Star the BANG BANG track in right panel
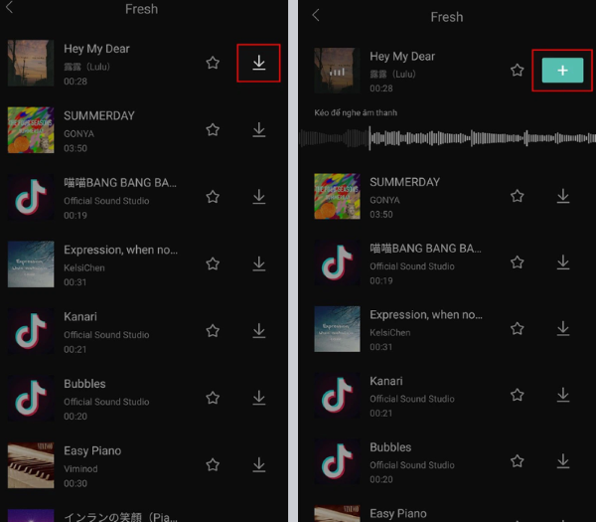This screenshot has height=522, width=596. pyautogui.click(x=517, y=262)
